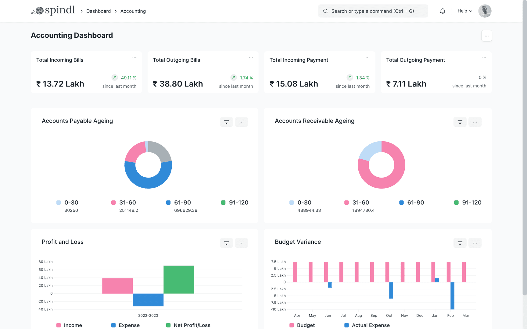Click the spindl logo
The image size is (527, 329).
pos(53,10)
